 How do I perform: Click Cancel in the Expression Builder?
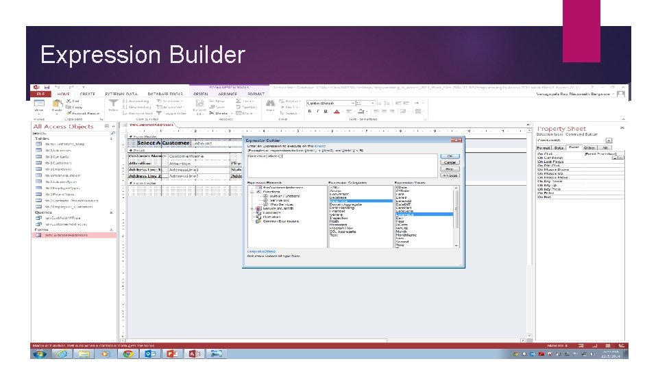tap(450, 162)
